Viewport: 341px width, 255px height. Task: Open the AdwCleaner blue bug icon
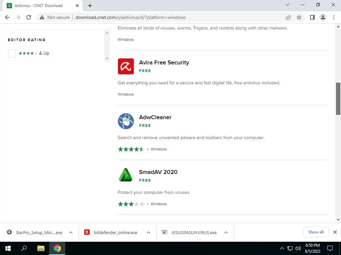tap(126, 121)
